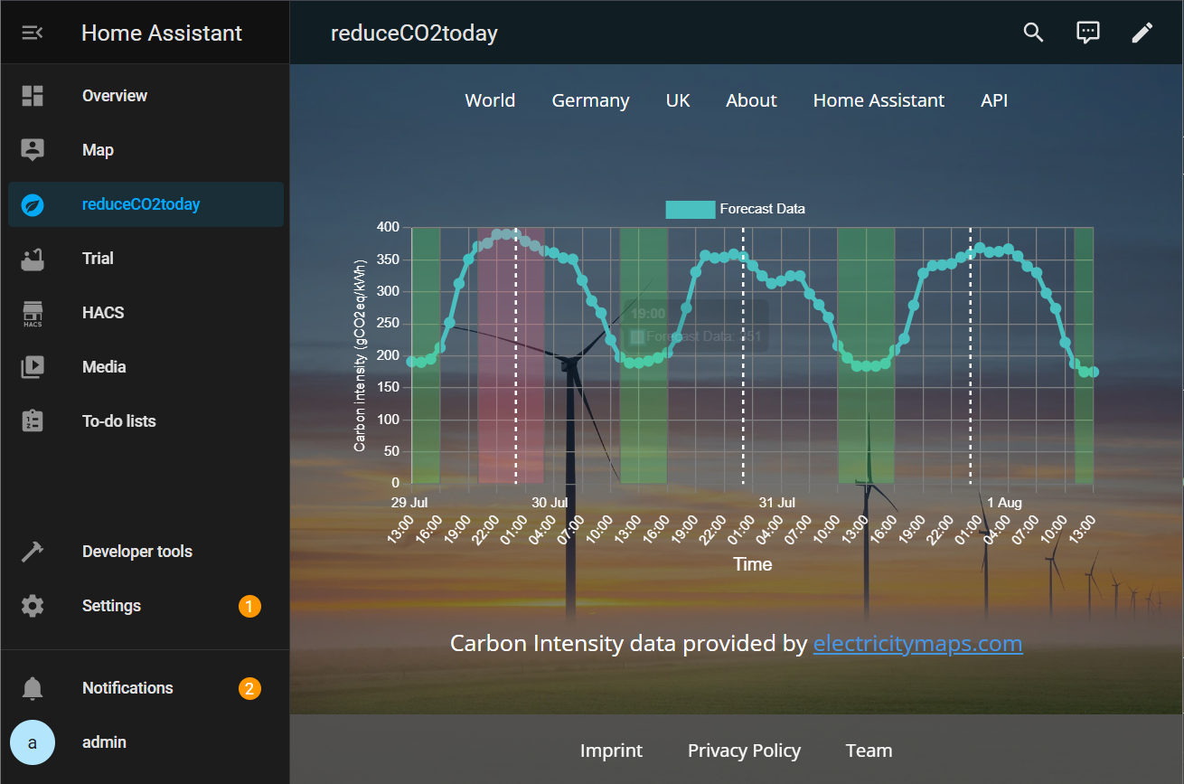Open To-do lists
The width and height of the screenshot is (1184, 784).
coord(146,421)
